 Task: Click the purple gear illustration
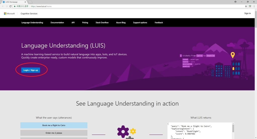pos(123,131)
